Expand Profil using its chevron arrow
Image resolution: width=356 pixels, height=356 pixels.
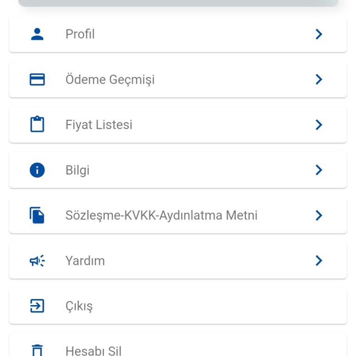coord(319,34)
